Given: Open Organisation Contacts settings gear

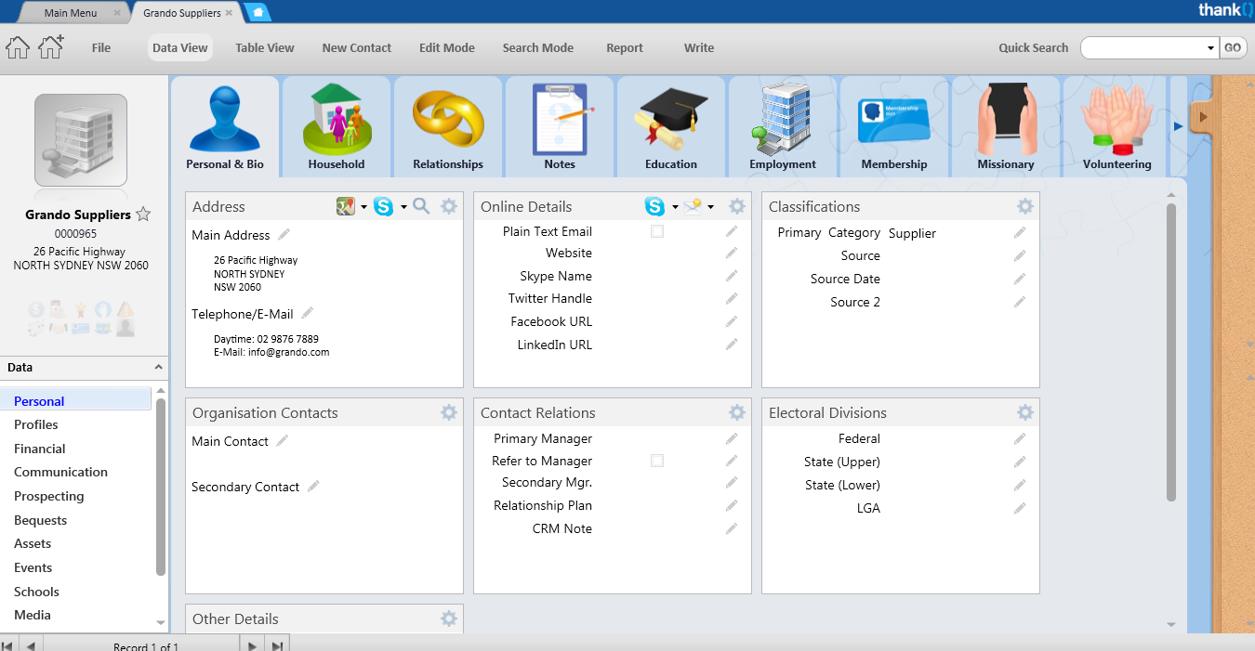Looking at the screenshot, I should pos(449,412).
